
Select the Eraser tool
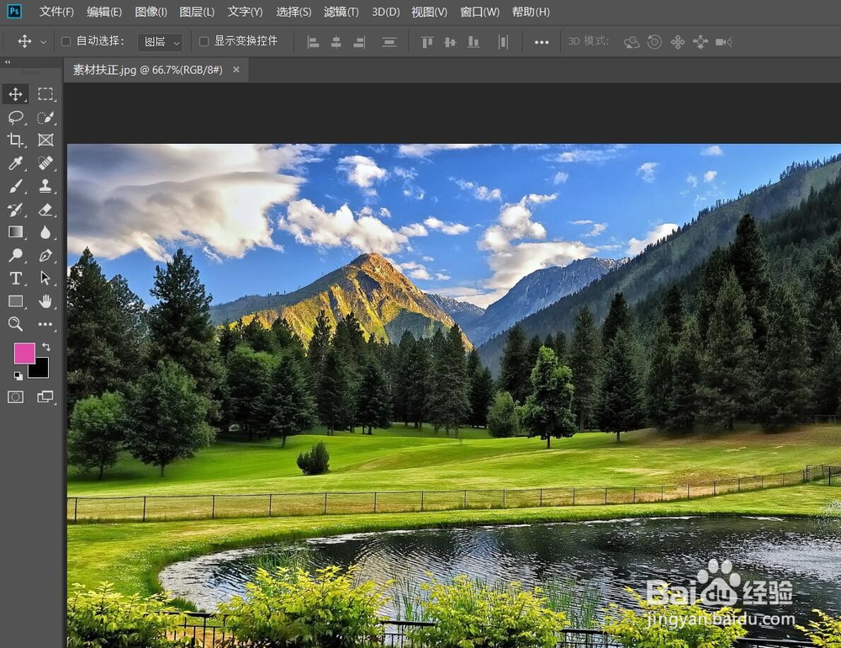[45, 210]
